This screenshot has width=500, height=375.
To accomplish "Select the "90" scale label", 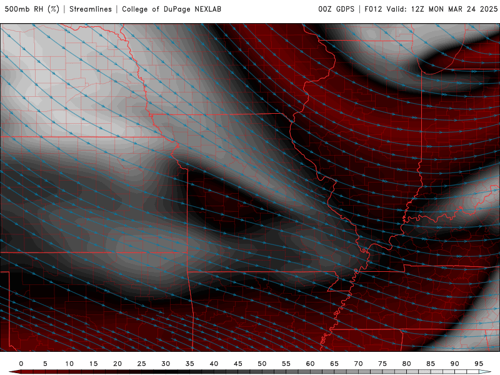I will pyautogui.click(x=455, y=364).
